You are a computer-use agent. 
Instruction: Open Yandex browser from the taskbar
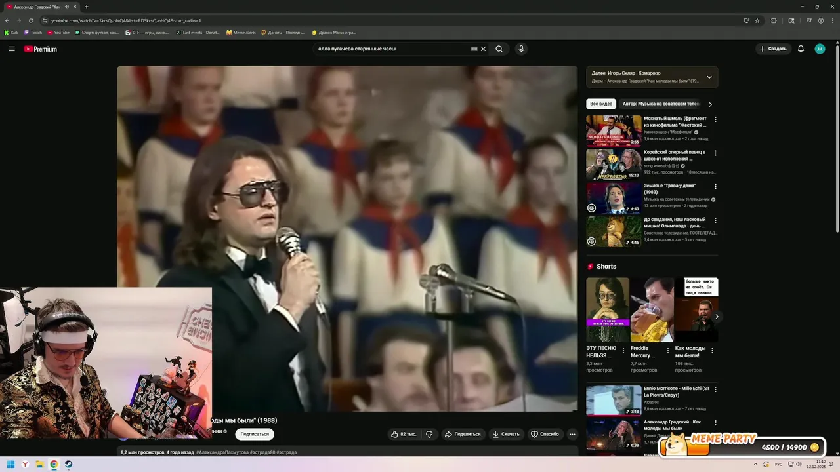point(25,465)
